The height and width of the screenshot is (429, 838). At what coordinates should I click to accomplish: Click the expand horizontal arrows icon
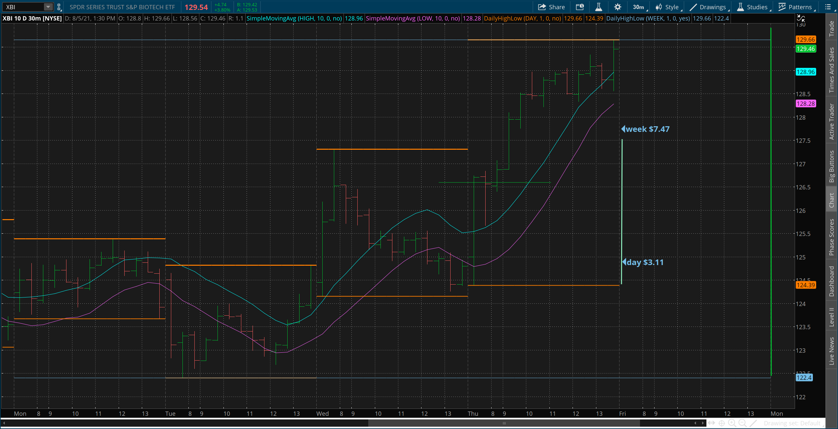711,423
